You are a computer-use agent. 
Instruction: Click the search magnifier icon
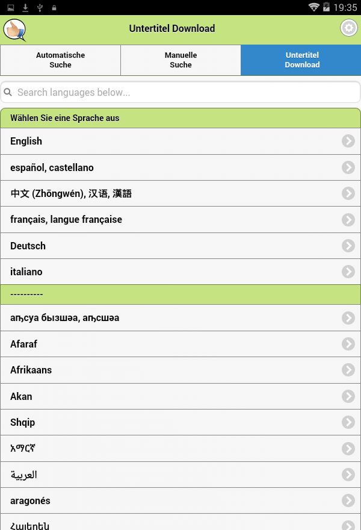(x=8, y=92)
